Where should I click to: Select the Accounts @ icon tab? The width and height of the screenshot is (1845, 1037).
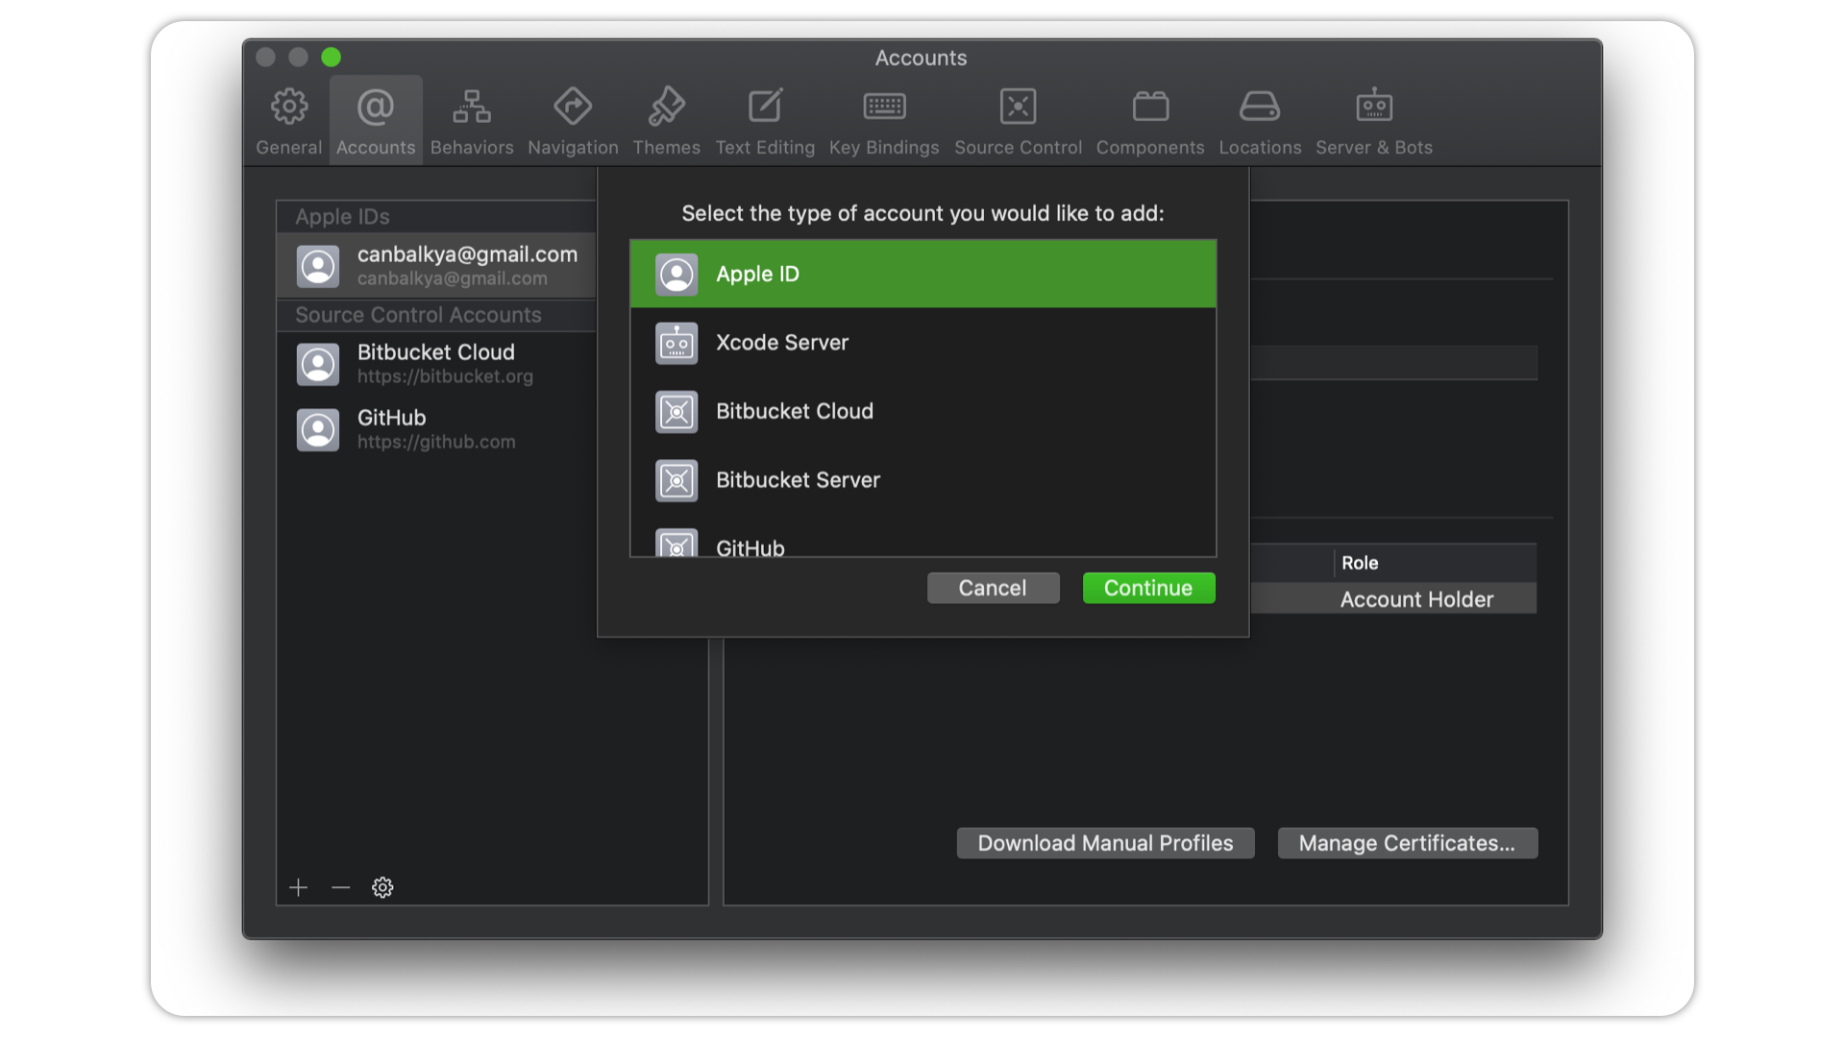pos(376,107)
